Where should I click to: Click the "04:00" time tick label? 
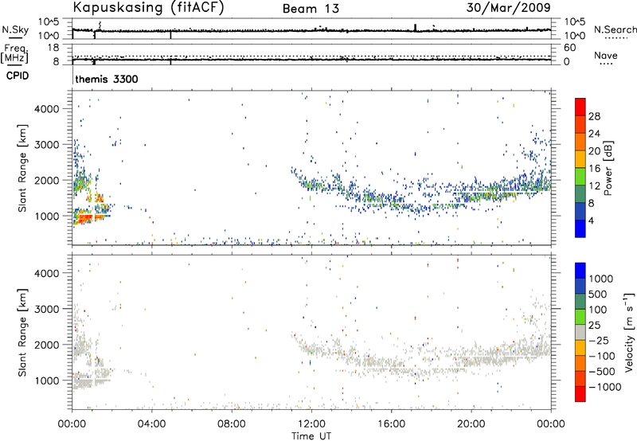152,424
